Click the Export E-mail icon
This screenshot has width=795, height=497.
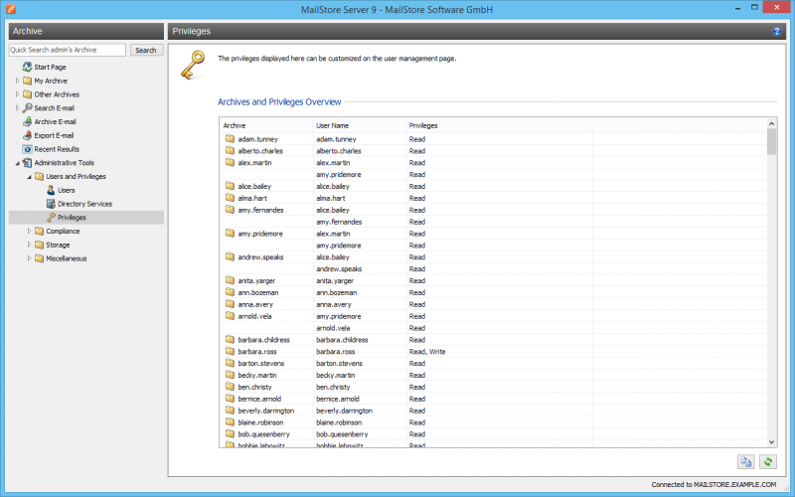(28, 135)
